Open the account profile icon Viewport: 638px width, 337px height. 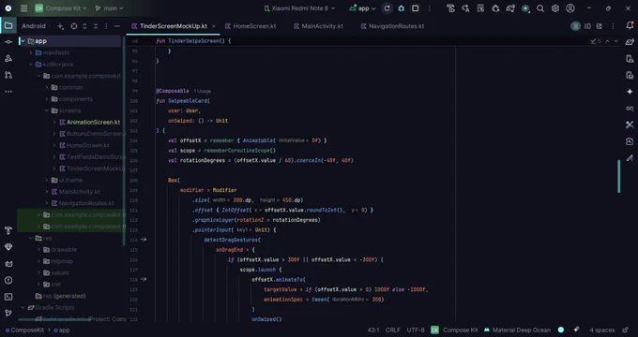[x=570, y=8]
